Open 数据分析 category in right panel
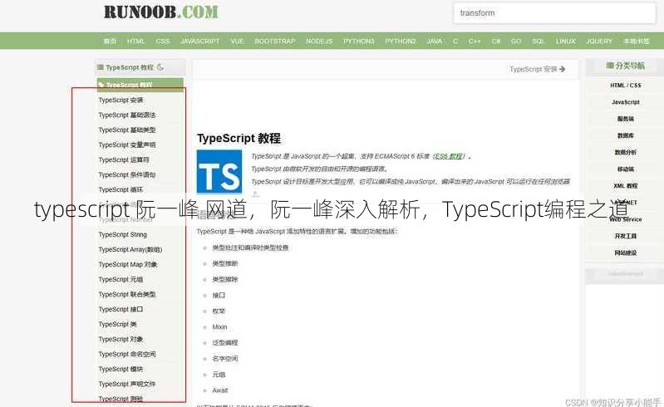This screenshot has width=664, height=407. click(x=626, y=152)
